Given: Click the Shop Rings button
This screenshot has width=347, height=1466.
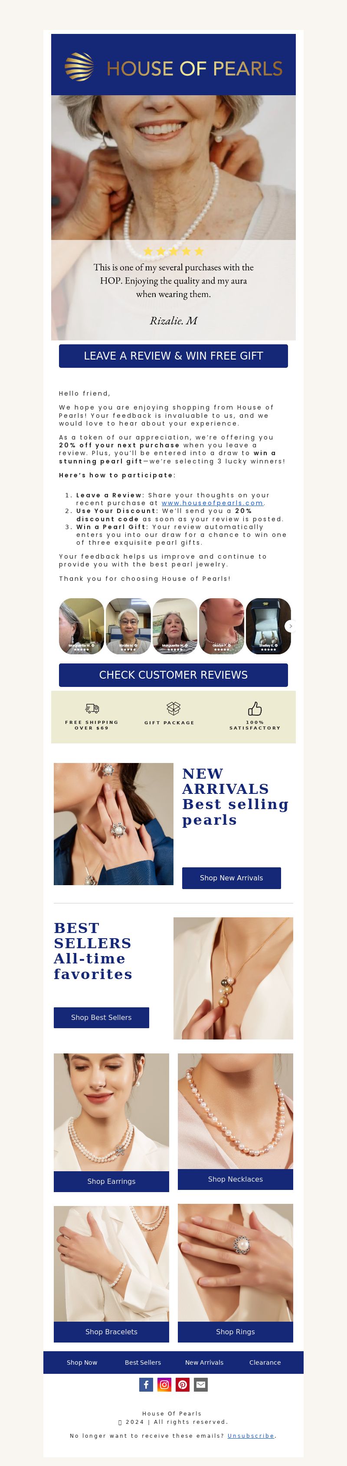Looking at the screenshot, I should point(235,1332).
